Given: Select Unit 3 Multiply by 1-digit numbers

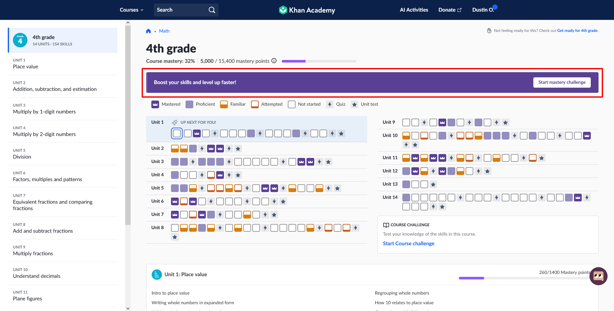Looking at the screenshot, I should pyautogui.click(x=62, y=109).
